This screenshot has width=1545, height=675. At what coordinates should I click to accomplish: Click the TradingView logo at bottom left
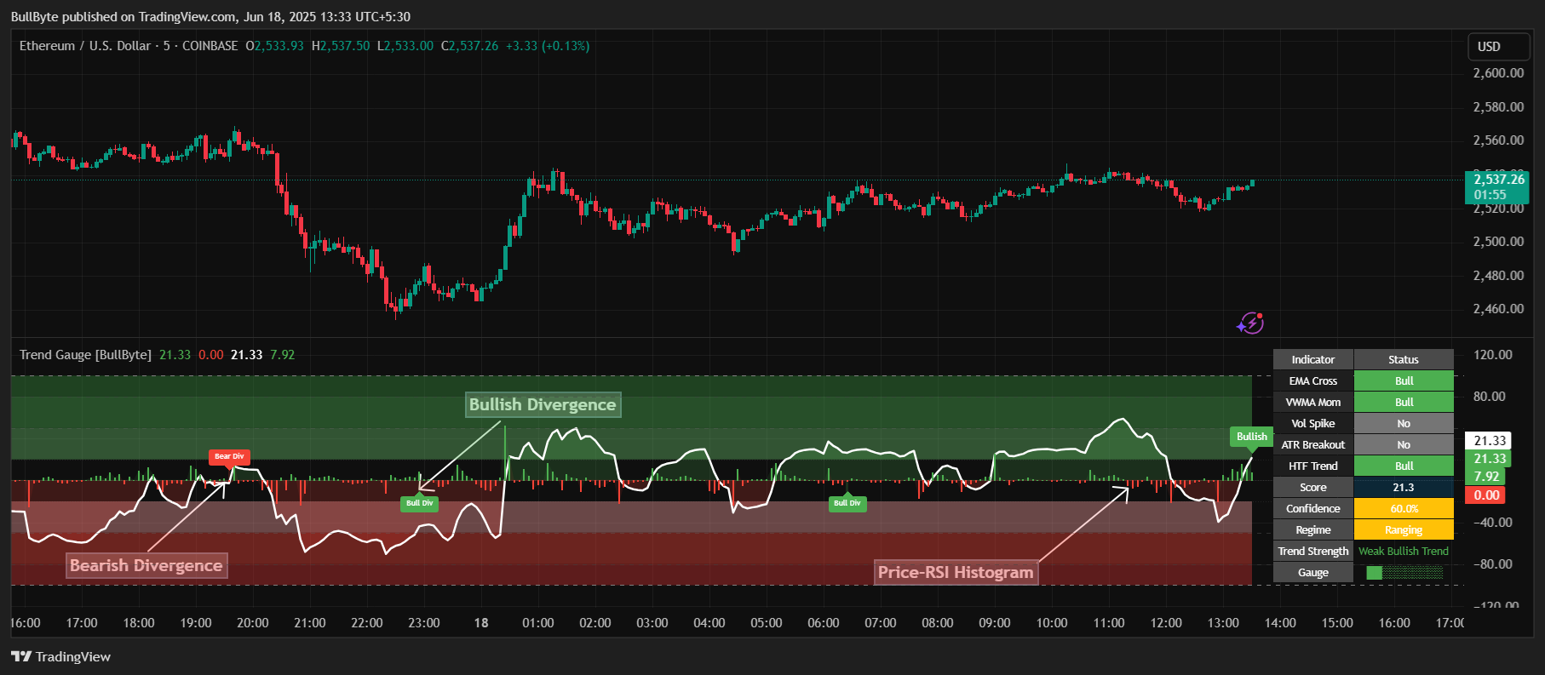(21, 656)
